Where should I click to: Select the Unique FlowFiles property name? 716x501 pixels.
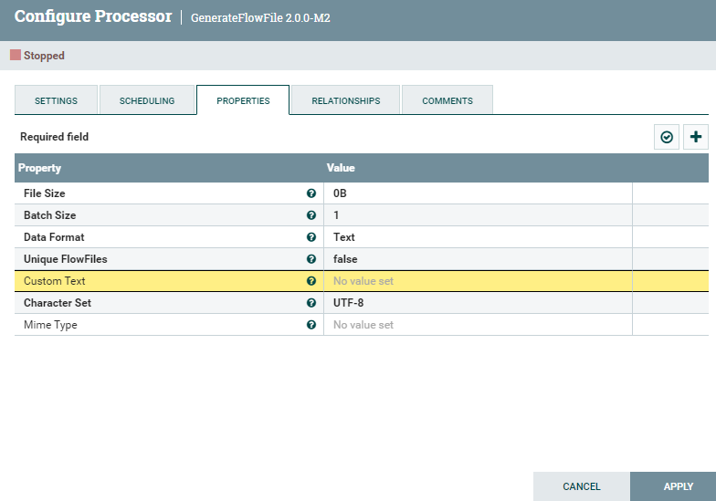pyautogui.click(x=66, y=259)
